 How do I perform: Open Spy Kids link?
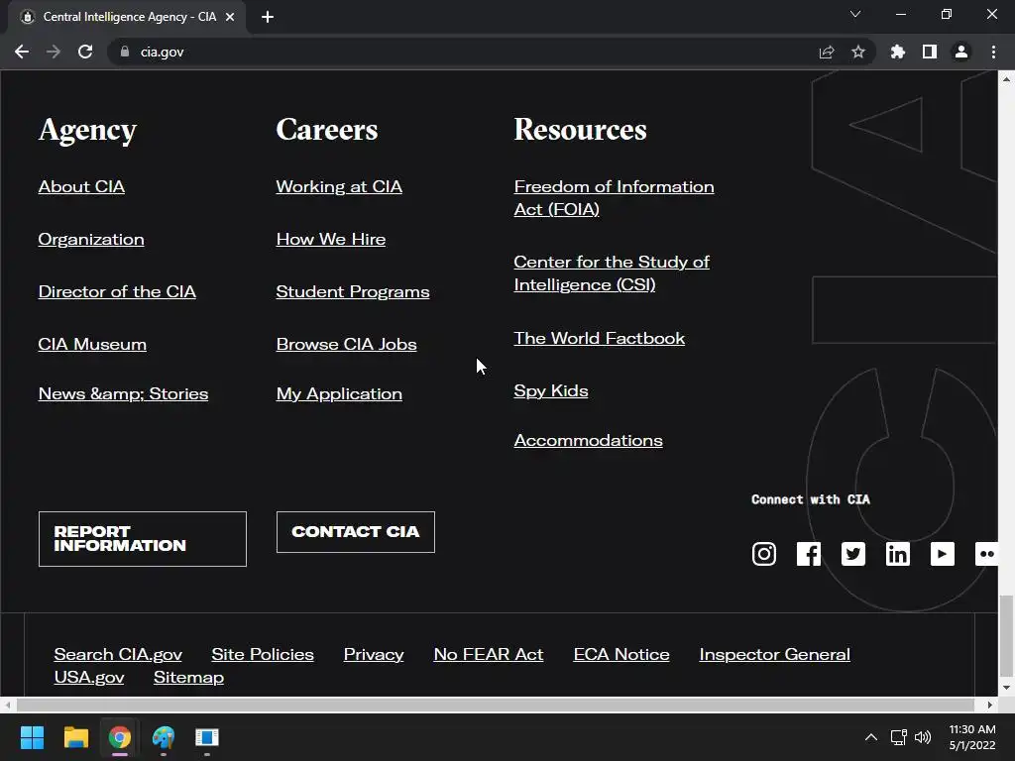click(x=551, y=390)
